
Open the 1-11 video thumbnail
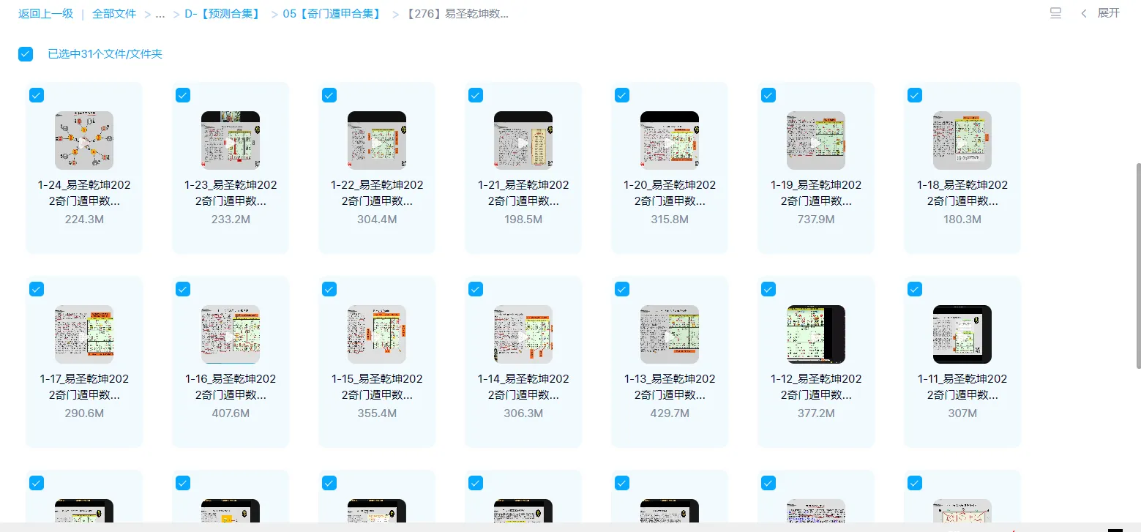[962, 334]
